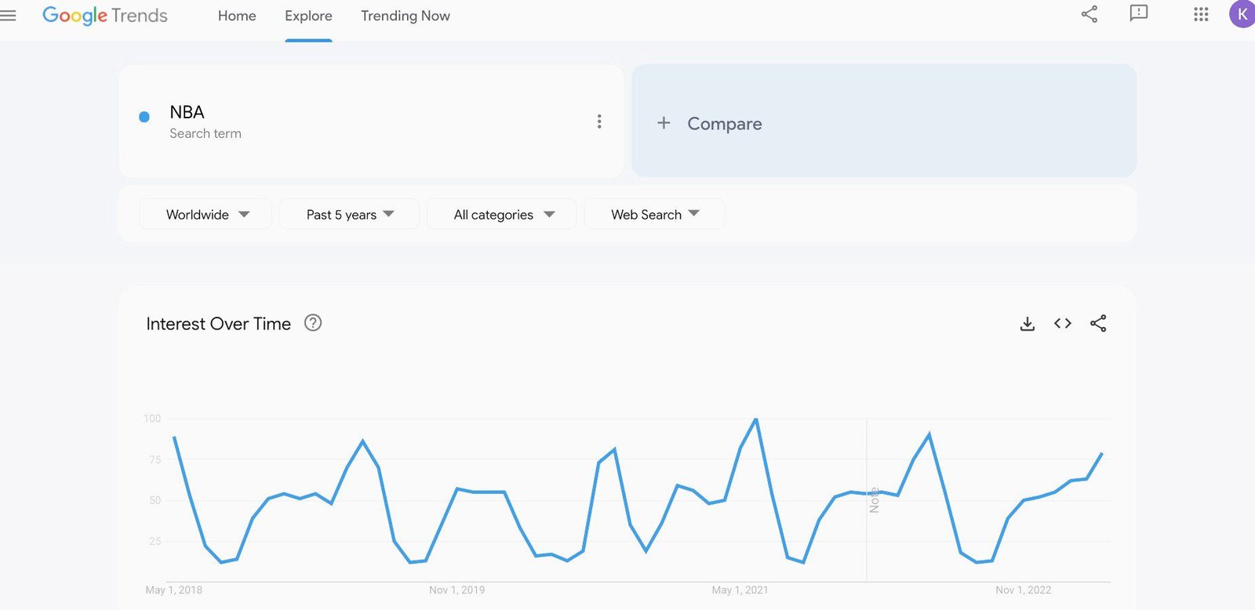Image resolution: width=1255 pixels, height=610 pixels.
Task: Click the 'May 1, 2021' axis label
Action: tap(740, 590)
